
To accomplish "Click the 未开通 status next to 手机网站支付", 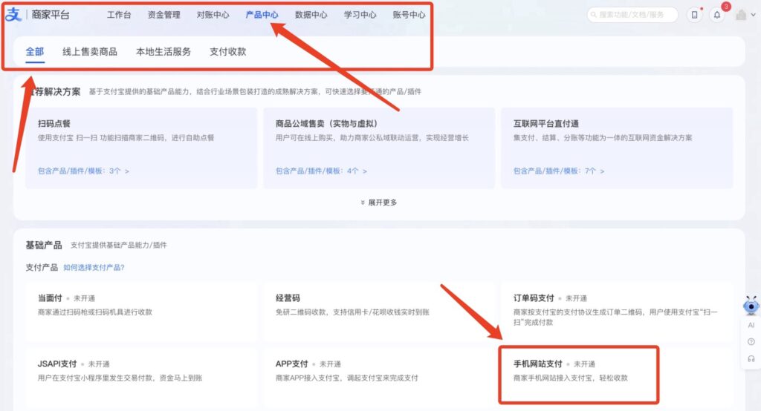I will click(584, 364).
